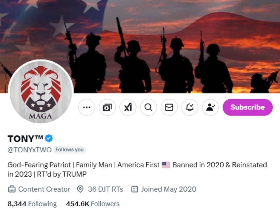280x209 pixels.
Task: Toggle the following person-check button
Action: point(210,108)
